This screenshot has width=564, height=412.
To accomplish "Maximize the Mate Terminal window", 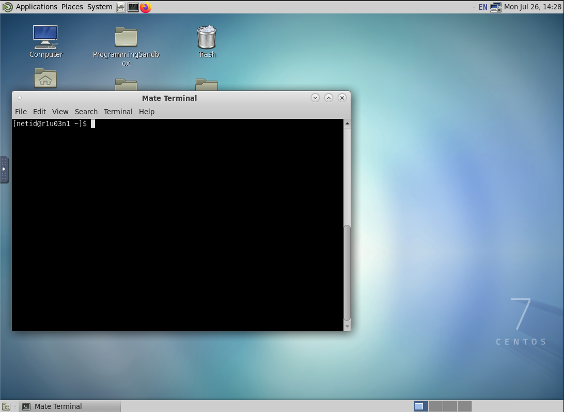I will [329, 98].
